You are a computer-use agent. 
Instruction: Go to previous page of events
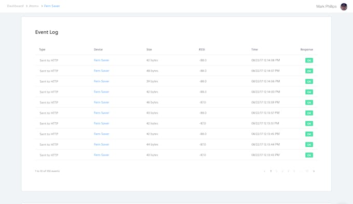pos(265,171)
